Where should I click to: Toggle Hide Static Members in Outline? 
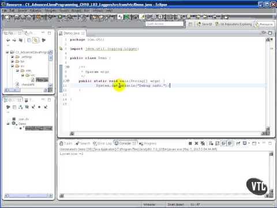click(x=33, y=107)
